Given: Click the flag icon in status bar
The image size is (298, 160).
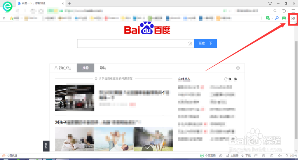Looking at the screenshot, I should pyautogui.click(x=256, y=156).
